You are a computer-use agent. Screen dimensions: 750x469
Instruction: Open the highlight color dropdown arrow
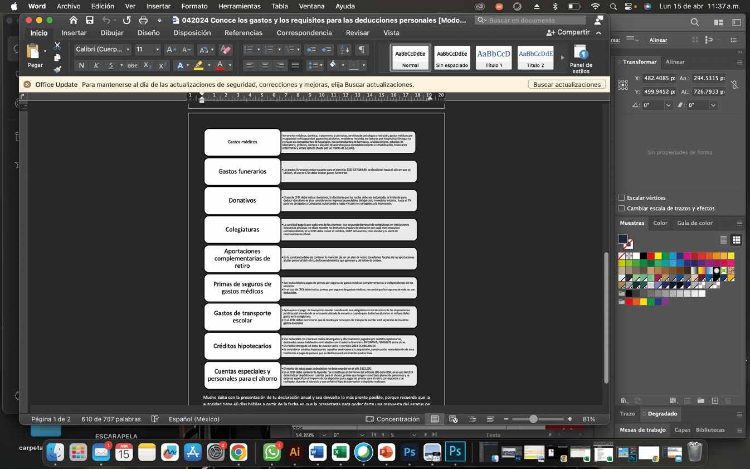point(209,66)
